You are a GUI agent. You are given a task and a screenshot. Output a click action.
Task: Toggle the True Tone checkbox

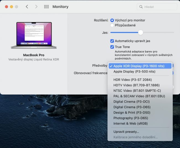click(112, 47)
